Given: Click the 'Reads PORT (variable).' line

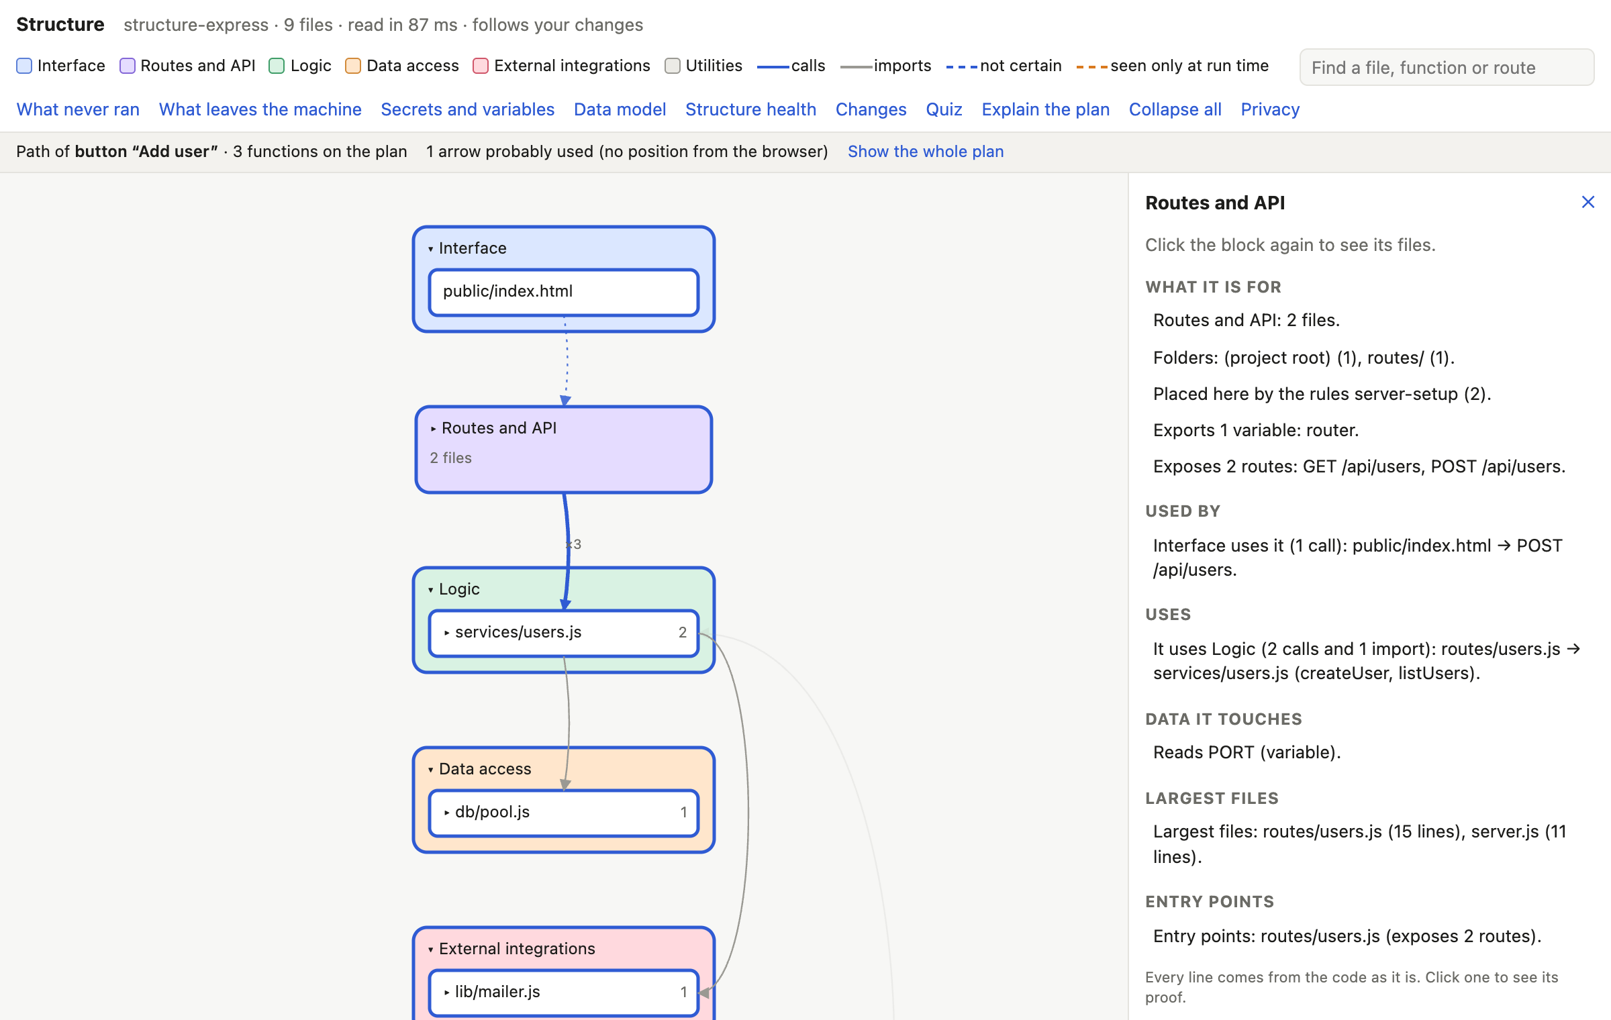Looking at the screenshot, I should pos(1247,752).
